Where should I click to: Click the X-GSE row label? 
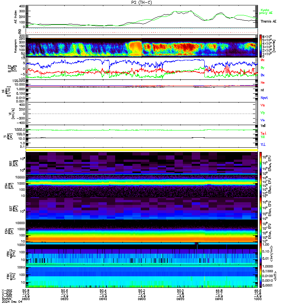tap(7, 291)
